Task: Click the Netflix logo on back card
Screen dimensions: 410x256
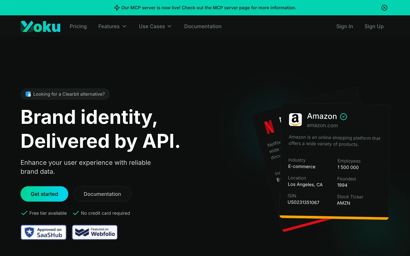Action: click(x=269, y=126)
